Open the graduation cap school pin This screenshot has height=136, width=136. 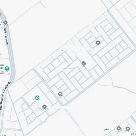[x=60, y=94]
